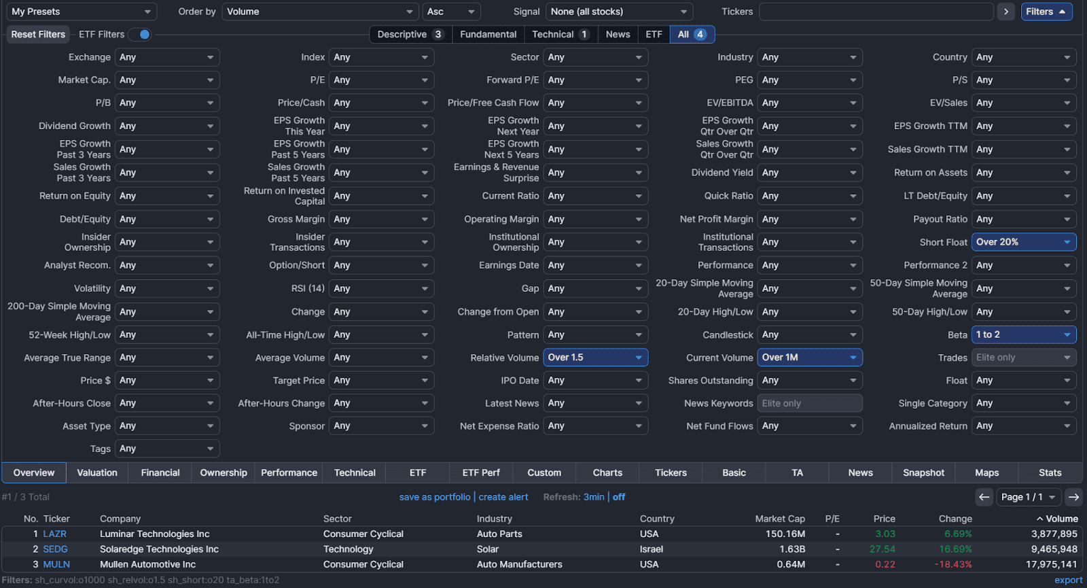Switch to Ownership view tab
This screenshot has height=588, width=1087.
click(224, 472)
